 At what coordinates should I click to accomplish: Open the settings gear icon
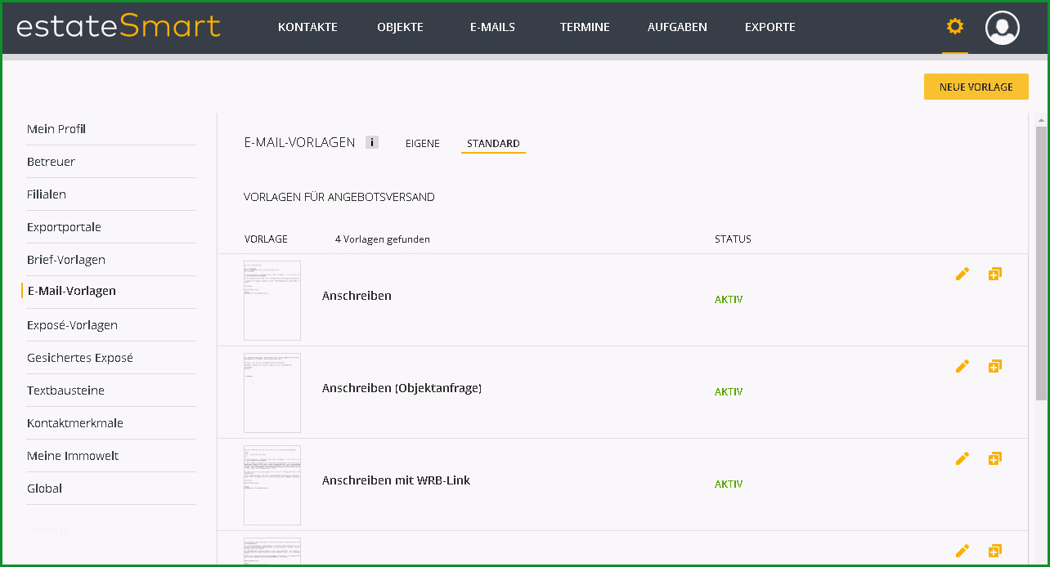(954, 27)
